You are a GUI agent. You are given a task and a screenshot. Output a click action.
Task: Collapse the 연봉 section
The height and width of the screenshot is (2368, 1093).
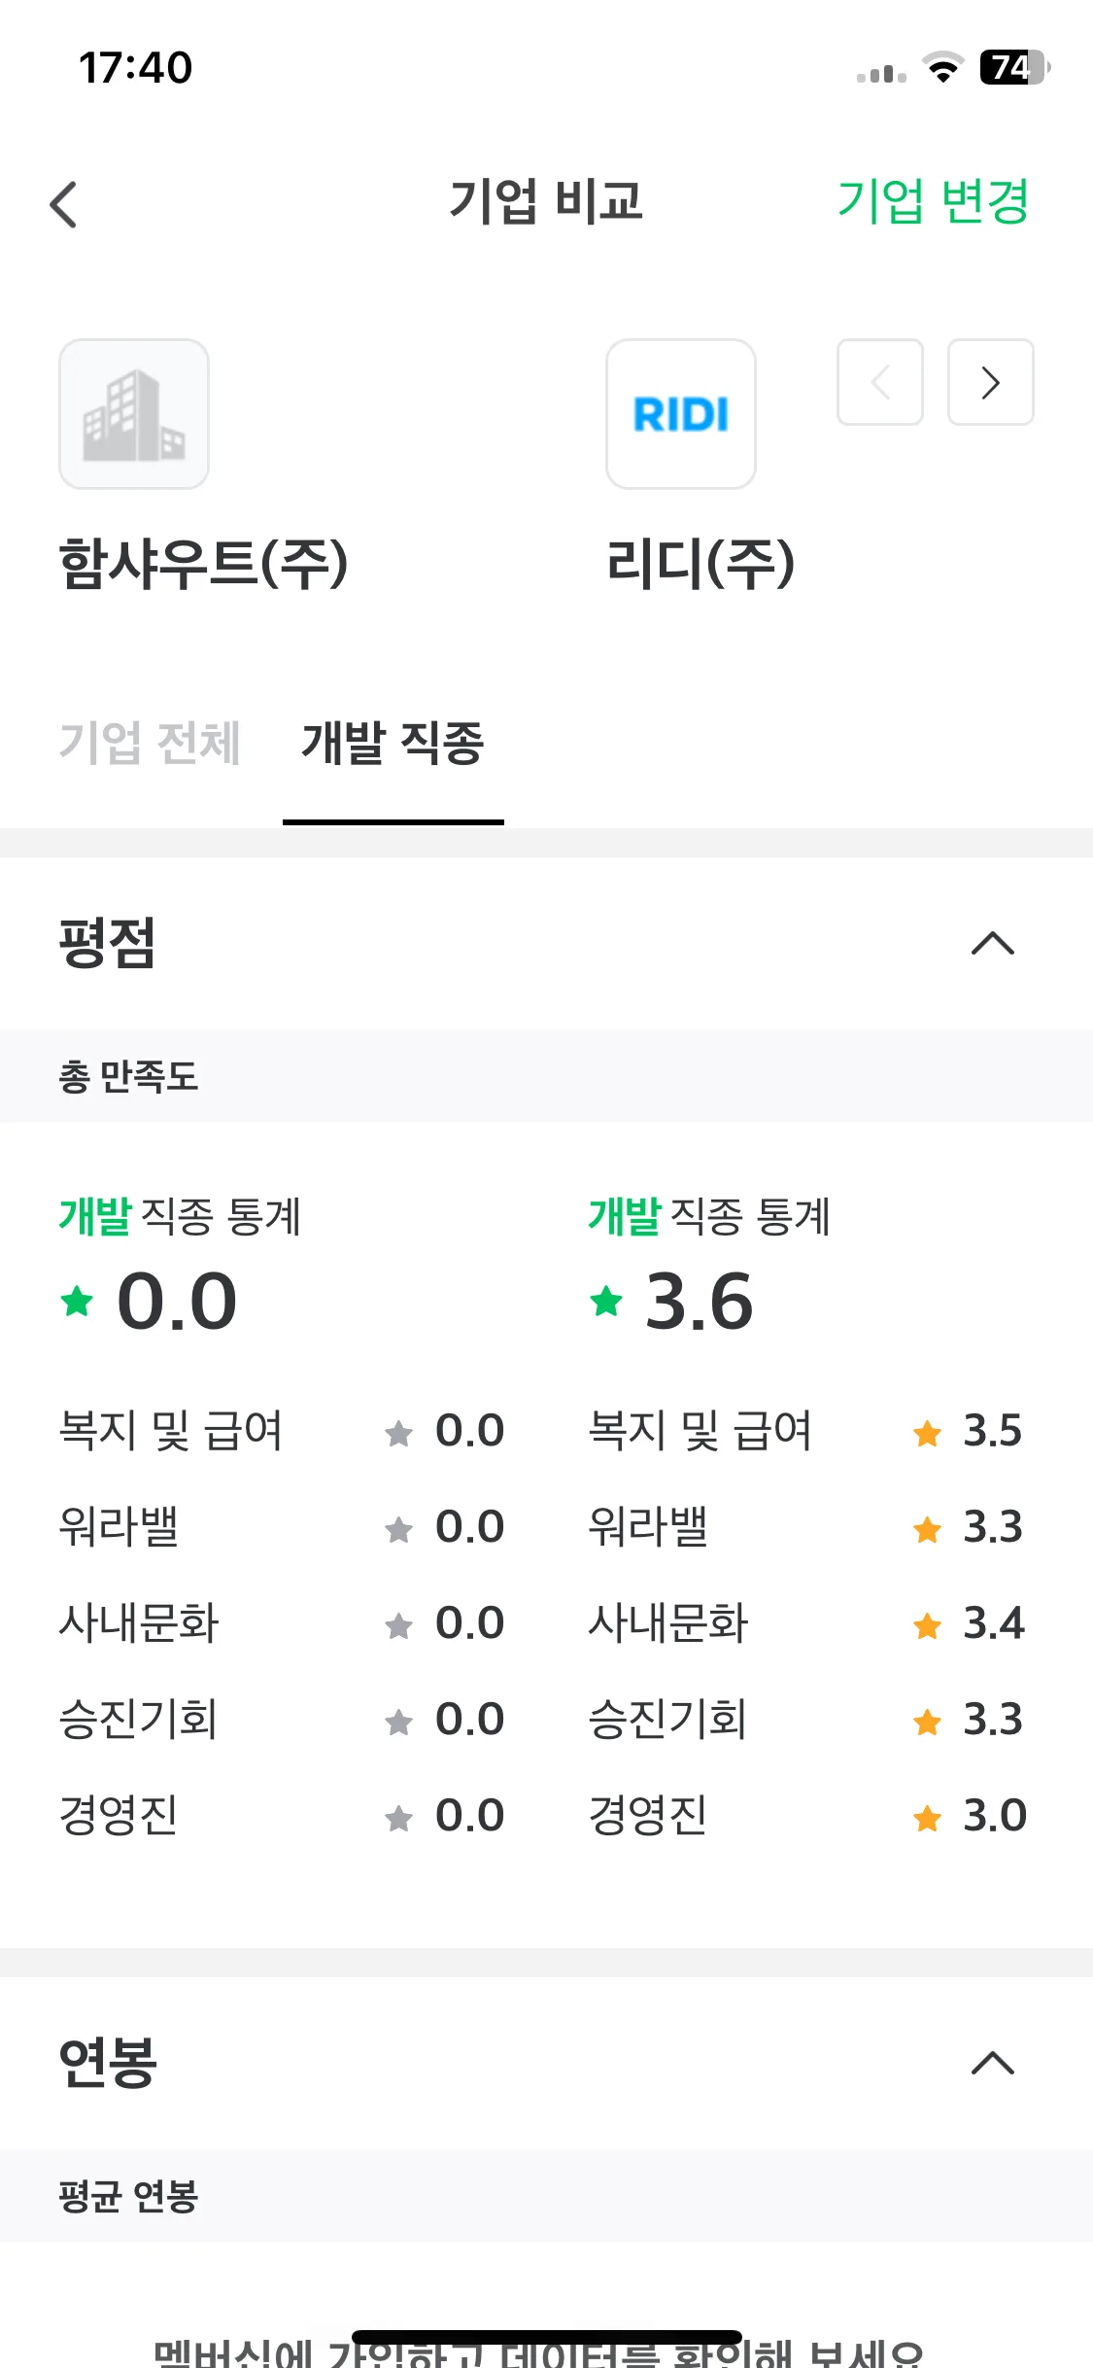(993, 2063)
